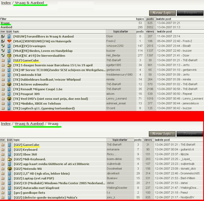204x201 pixels.
Task: Select the Vraag filter showing 53 topics
Action: click(5, 23)
